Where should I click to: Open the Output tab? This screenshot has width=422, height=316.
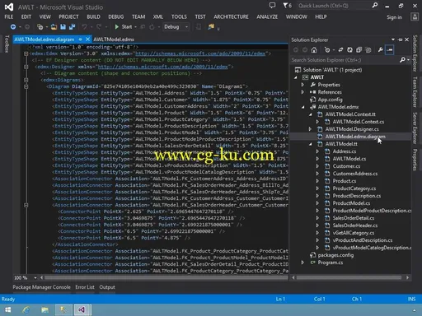107,287
